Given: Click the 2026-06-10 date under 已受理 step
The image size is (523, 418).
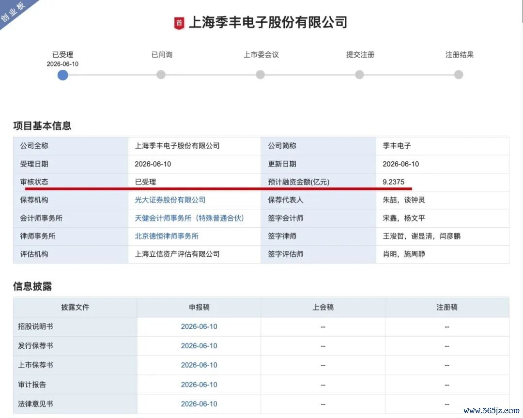Looking at the screenshot, I should coord(62,64).
